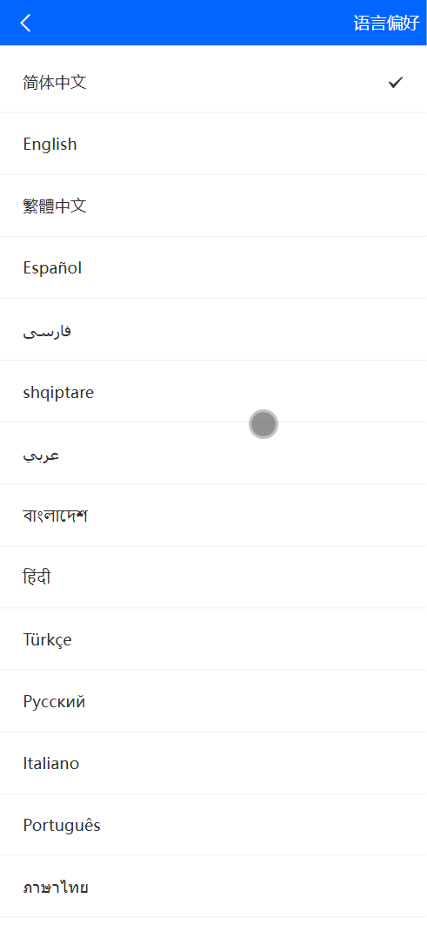The width and height of the screenshot is (427, 925).
Task: Pick हिंदी as the language
Action: click(213, 577)
